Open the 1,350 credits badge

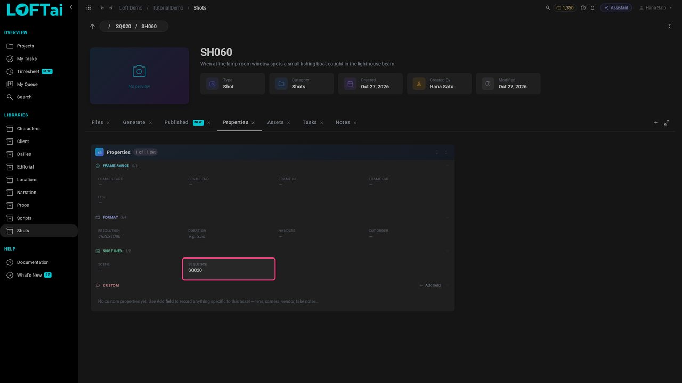[x=565, y=8]
